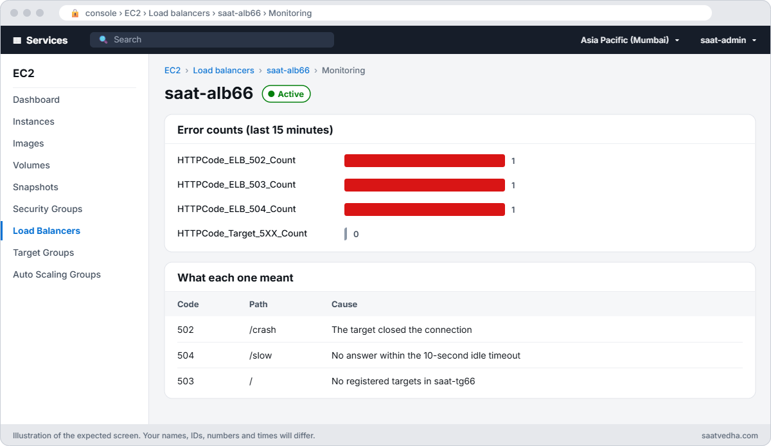The width and height of the screenshot is (771, 446).
Task: Click the HTTPCode_Target_5XX_Count gray bar
Action: (x=346, y=234)
